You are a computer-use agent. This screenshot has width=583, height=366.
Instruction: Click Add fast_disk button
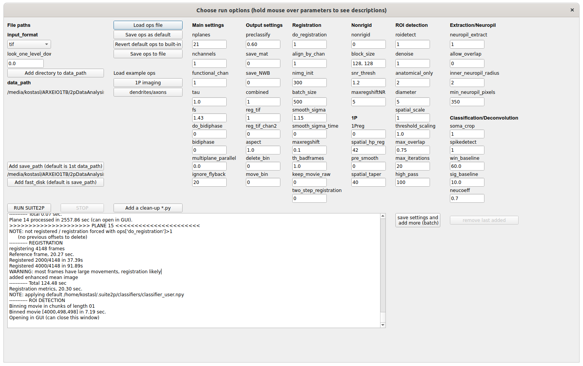(x=55, y=182)
